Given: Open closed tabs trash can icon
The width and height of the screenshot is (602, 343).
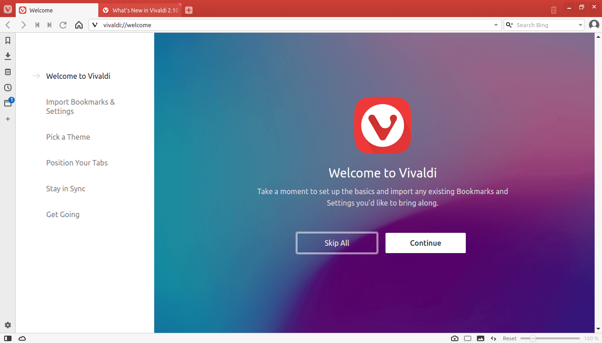Looking at the screenshot, I should [554, 10].
